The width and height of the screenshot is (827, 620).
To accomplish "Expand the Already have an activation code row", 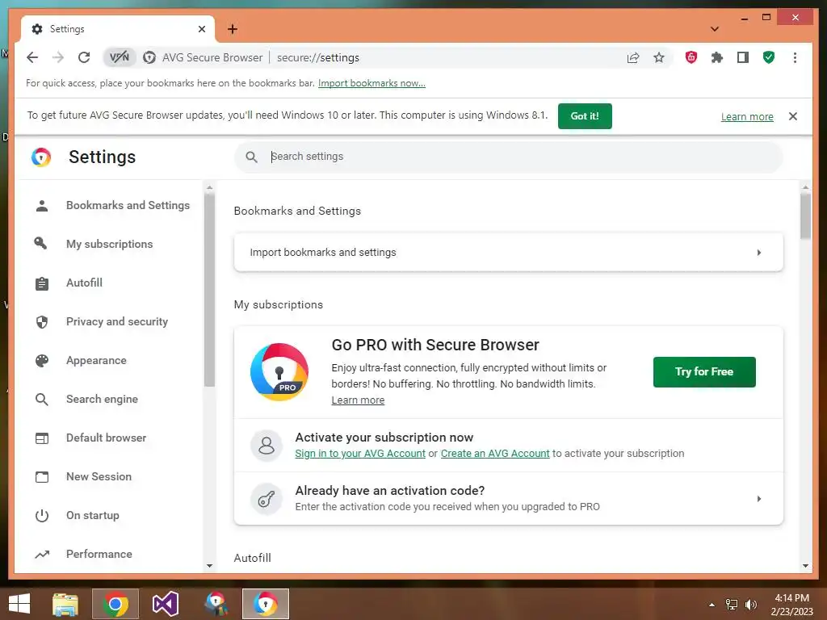I will 509,498.
